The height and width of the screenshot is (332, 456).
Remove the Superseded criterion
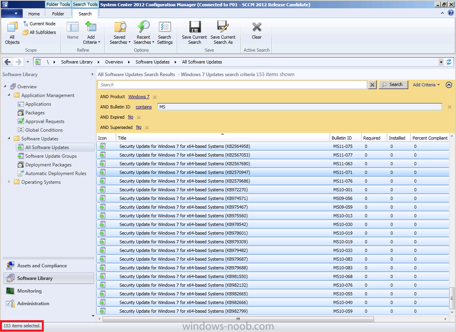[x=147, y=128]
